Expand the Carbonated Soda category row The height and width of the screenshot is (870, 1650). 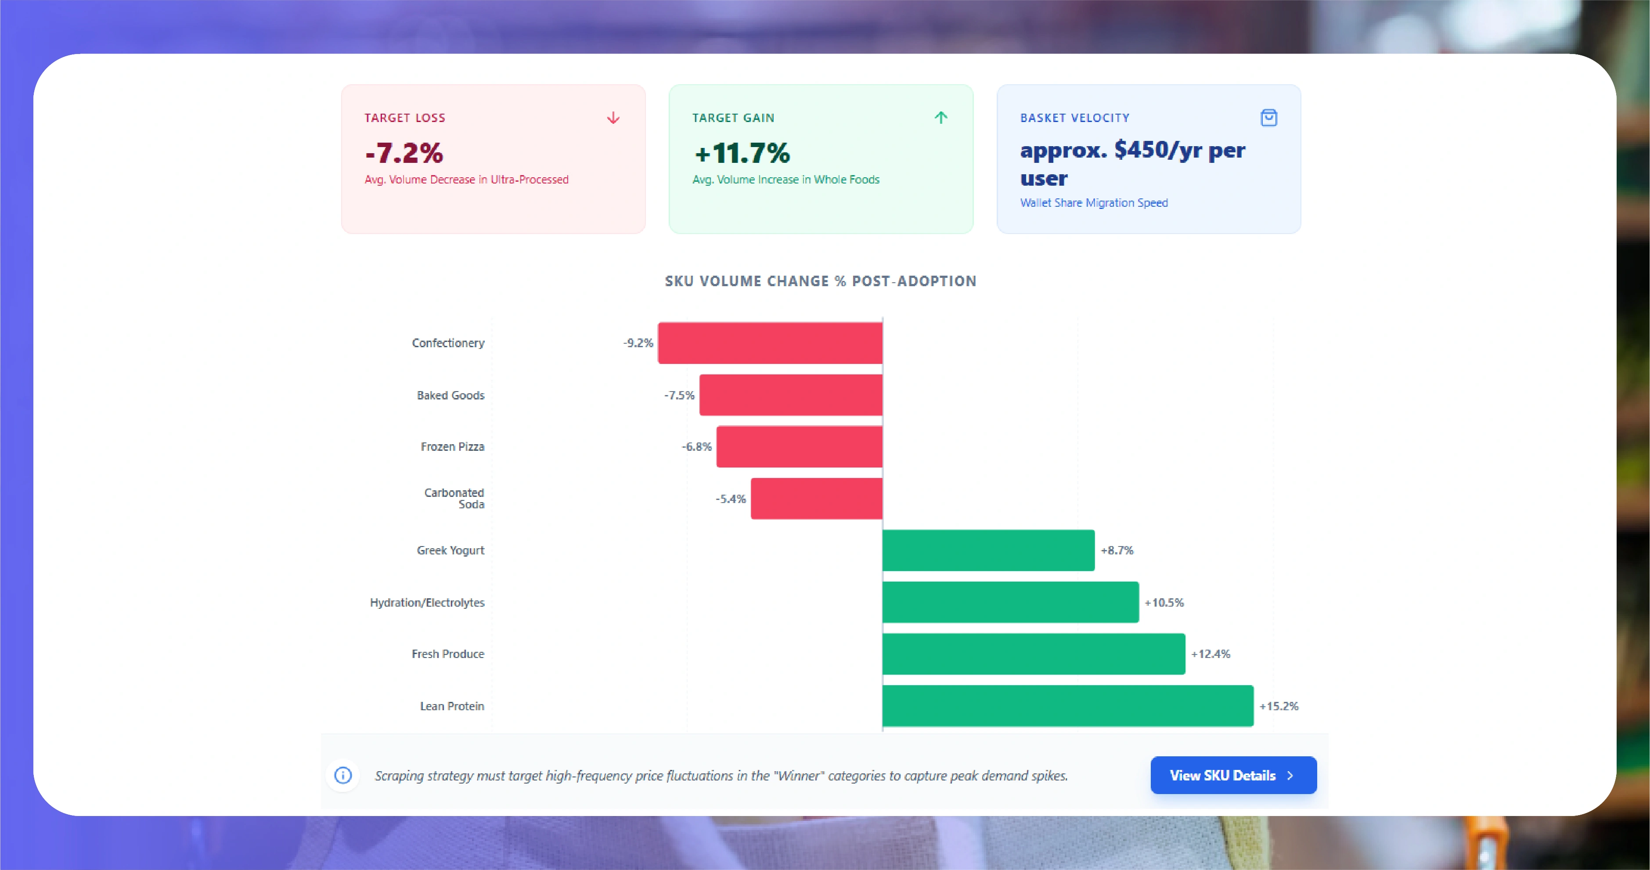[x=815, y=499]
